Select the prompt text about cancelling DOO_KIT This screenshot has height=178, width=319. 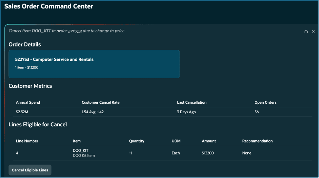coord(66,31)
